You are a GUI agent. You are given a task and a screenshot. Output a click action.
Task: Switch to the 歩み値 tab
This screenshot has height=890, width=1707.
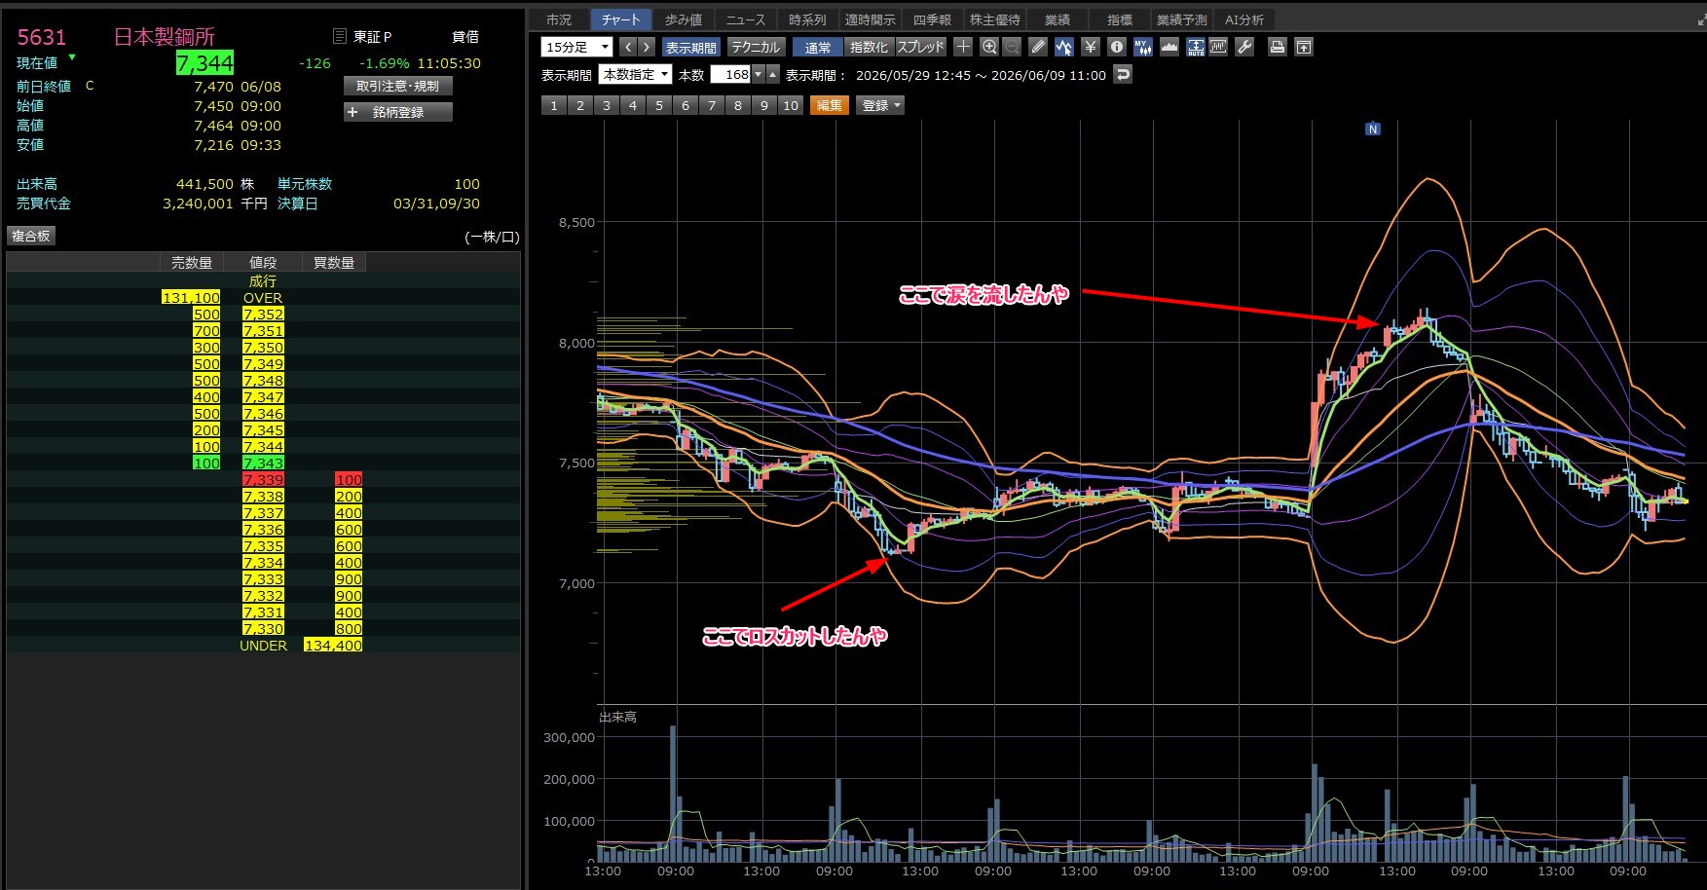684,19
